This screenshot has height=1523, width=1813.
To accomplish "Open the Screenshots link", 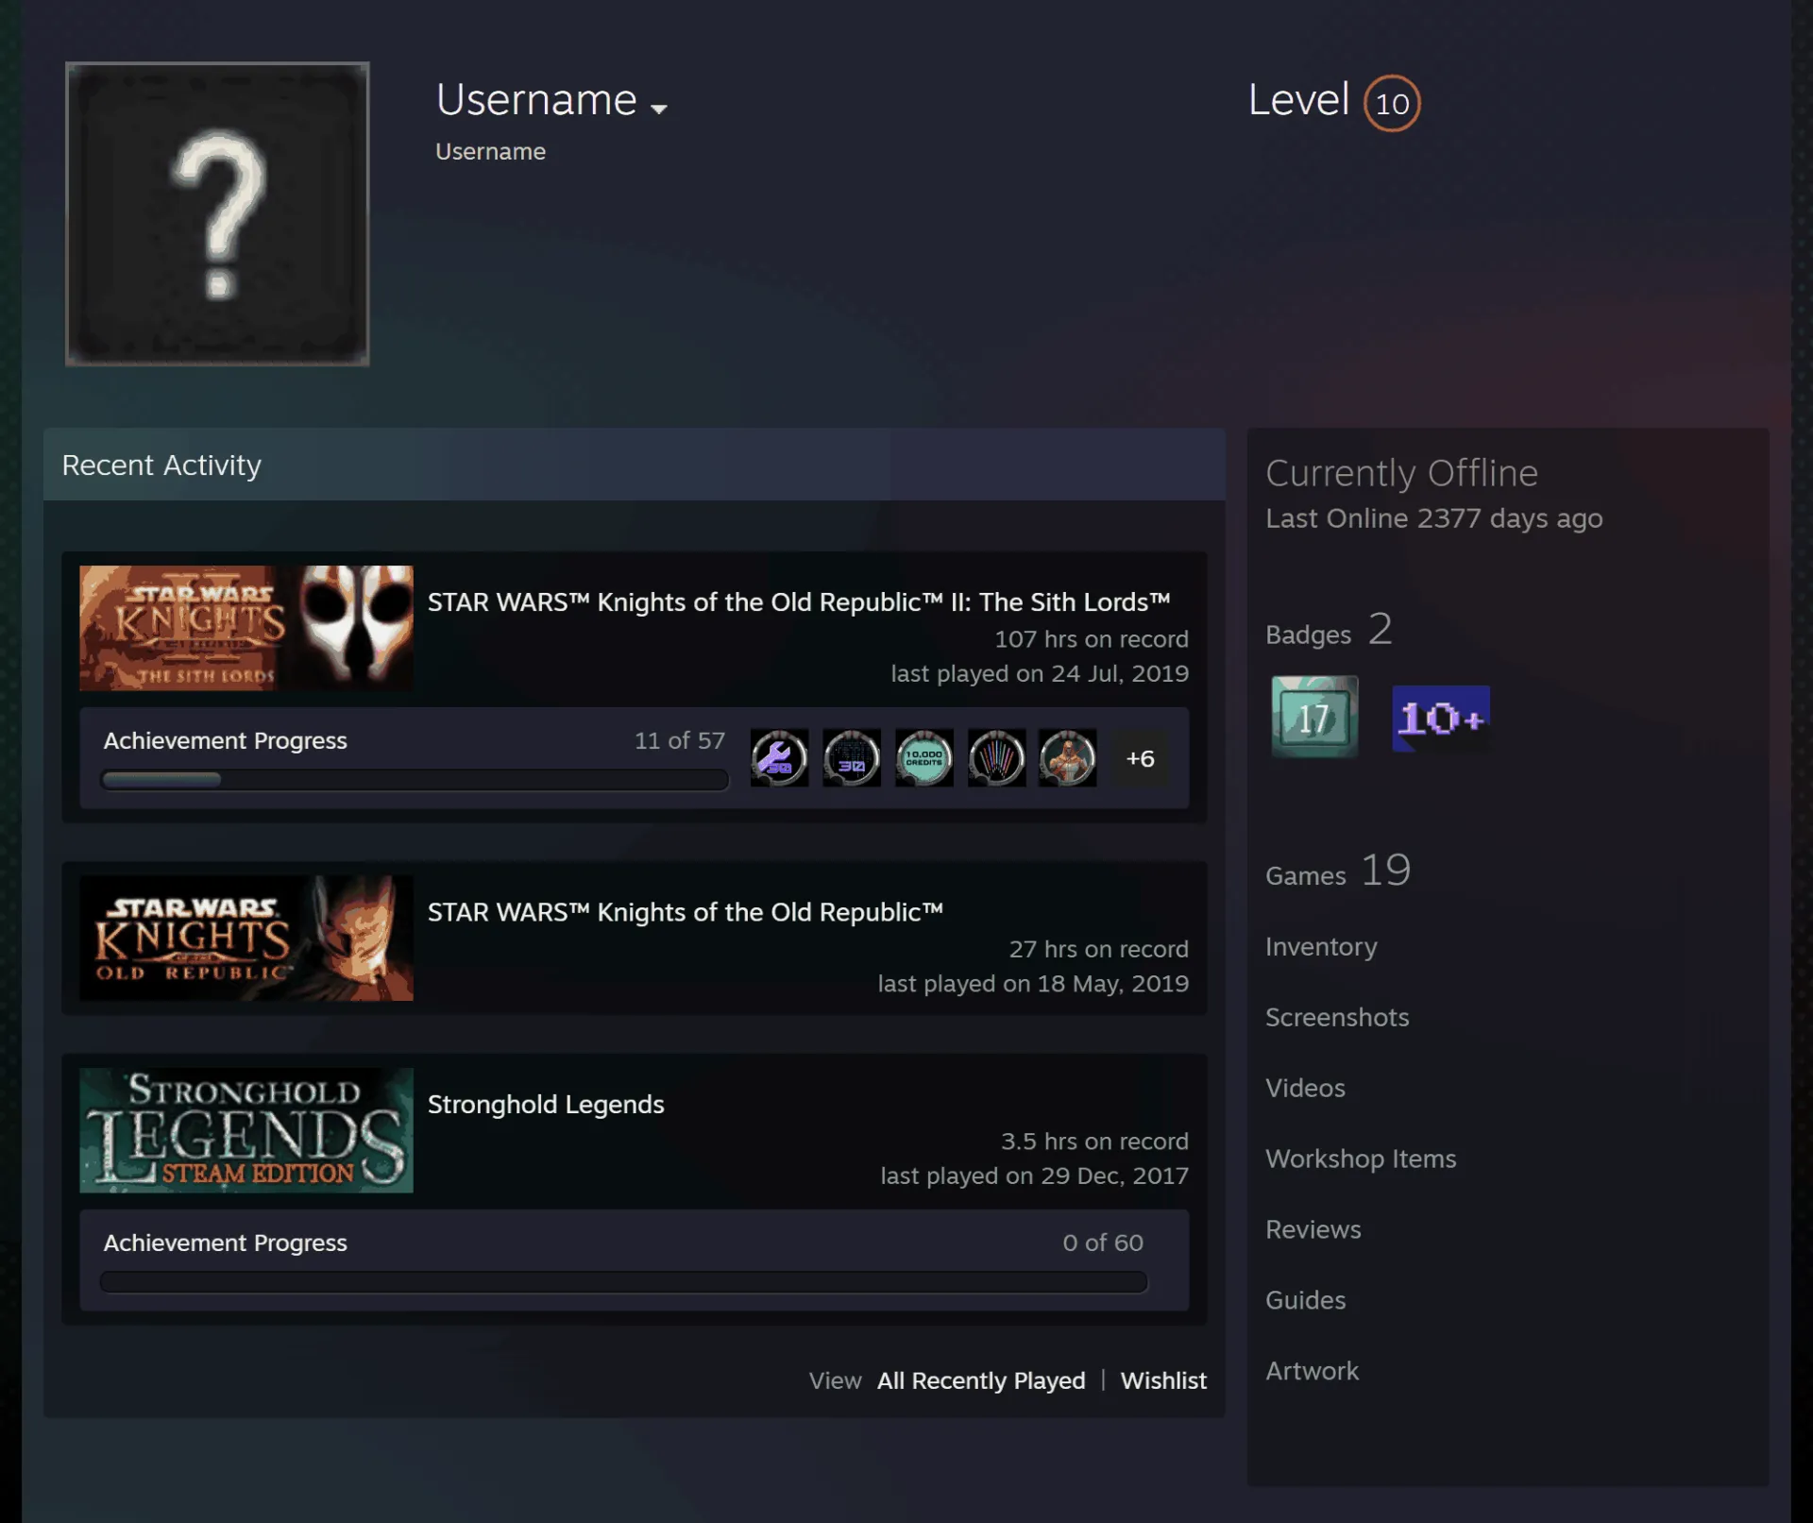I will 1337,1017.
